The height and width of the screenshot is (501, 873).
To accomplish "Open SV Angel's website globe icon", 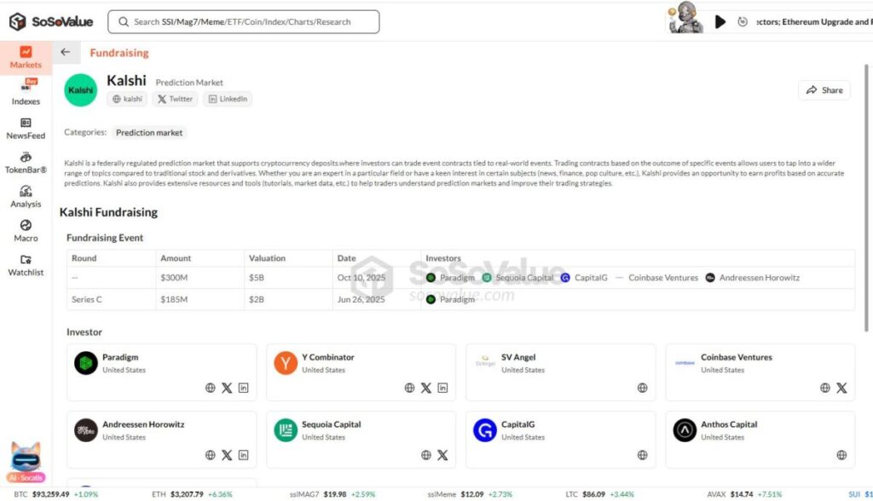I will point(642,388).
